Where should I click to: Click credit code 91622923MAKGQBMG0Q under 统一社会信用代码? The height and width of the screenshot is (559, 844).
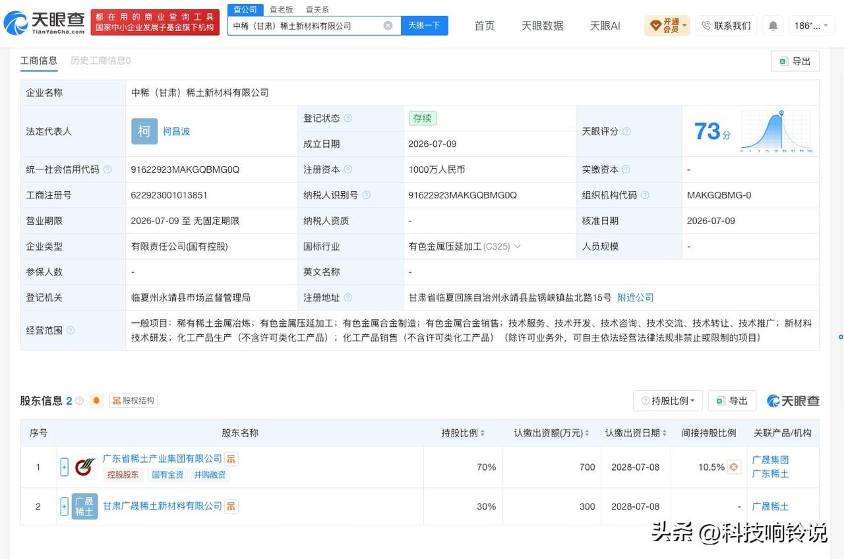tap(185, 169)
